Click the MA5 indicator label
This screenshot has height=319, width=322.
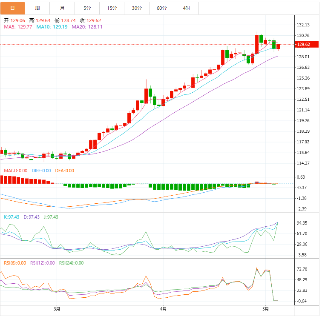tap(18, 27)
